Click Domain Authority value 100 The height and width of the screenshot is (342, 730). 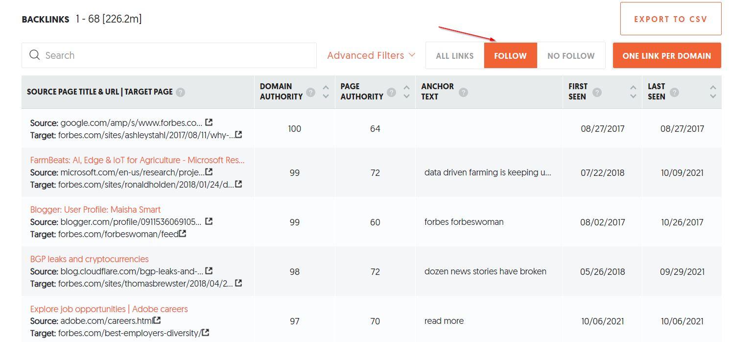coord(295,129)
